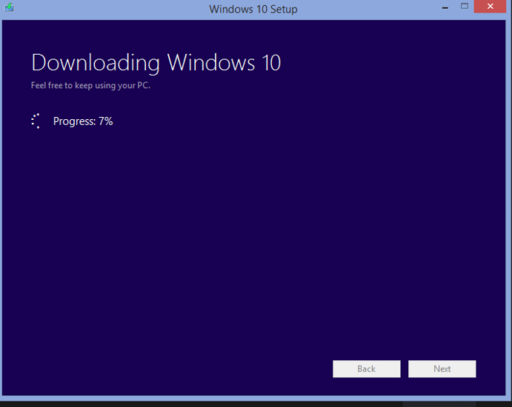
Task: Click the Next button
Action: pyautogui.click(x=442, y=369)
